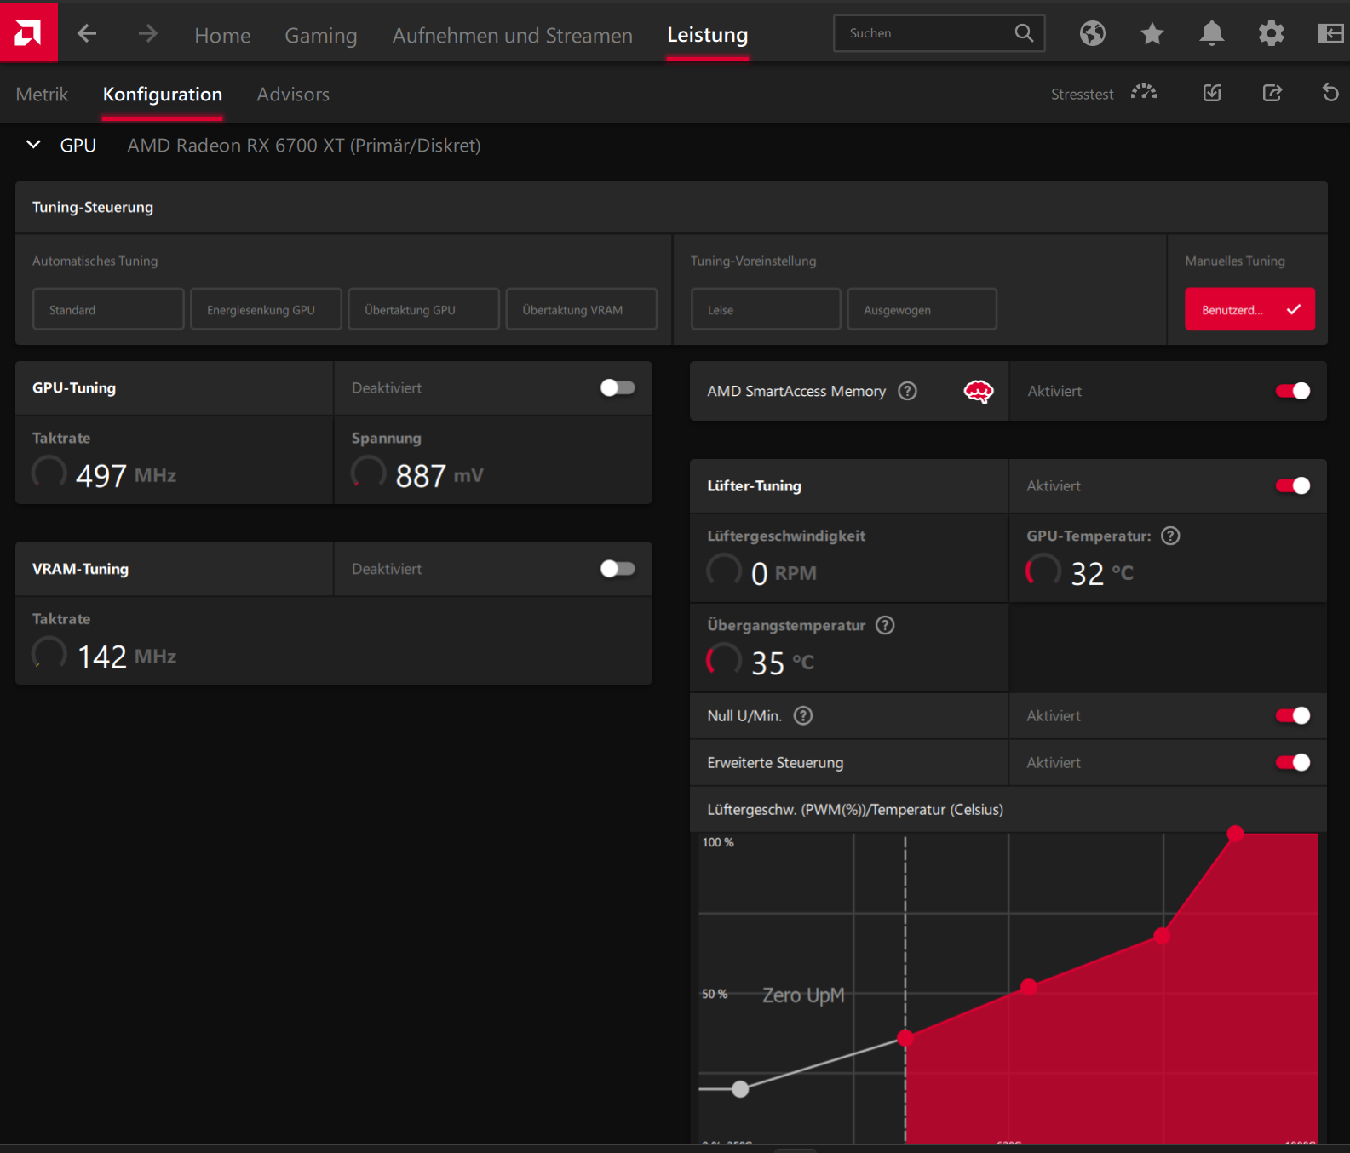Toggle the sidebar panel icon

[1330, 33]
